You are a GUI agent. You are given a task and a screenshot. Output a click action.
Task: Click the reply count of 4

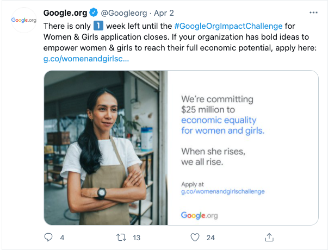(62, 237)
